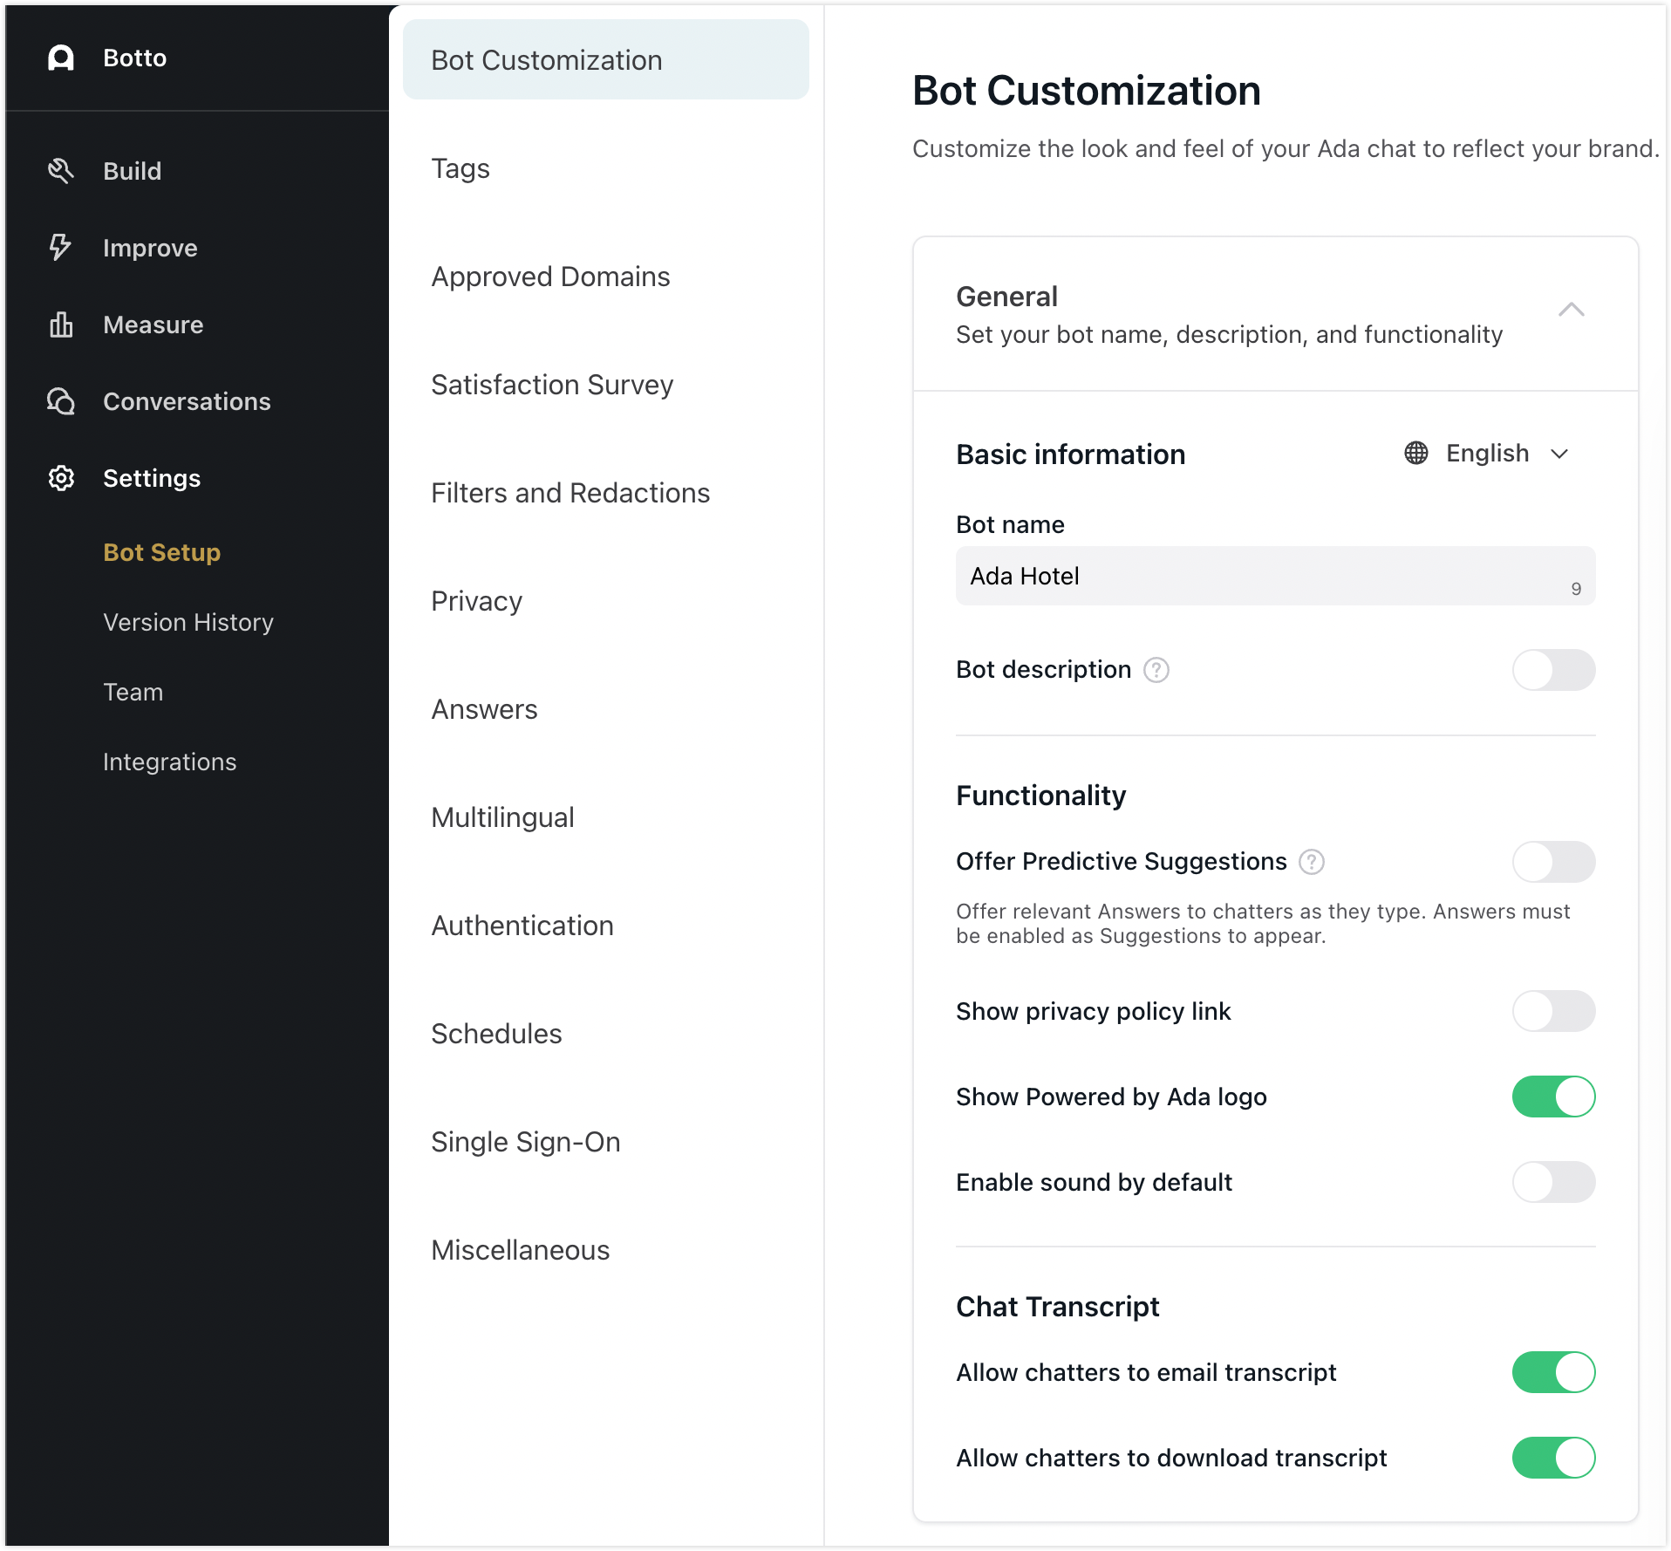The width and height of the screenshot is (1671, 1551).
Task: Click the Measure bar chart icon
Action: pos(61,325)
